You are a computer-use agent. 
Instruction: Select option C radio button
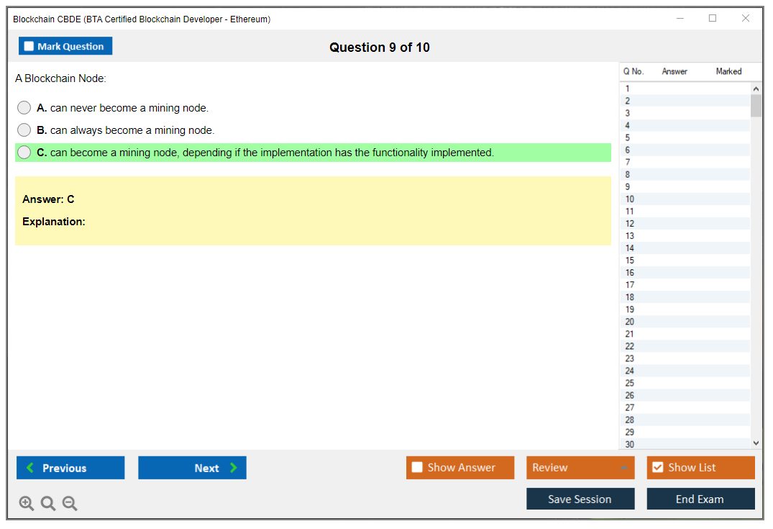[24, 153]
